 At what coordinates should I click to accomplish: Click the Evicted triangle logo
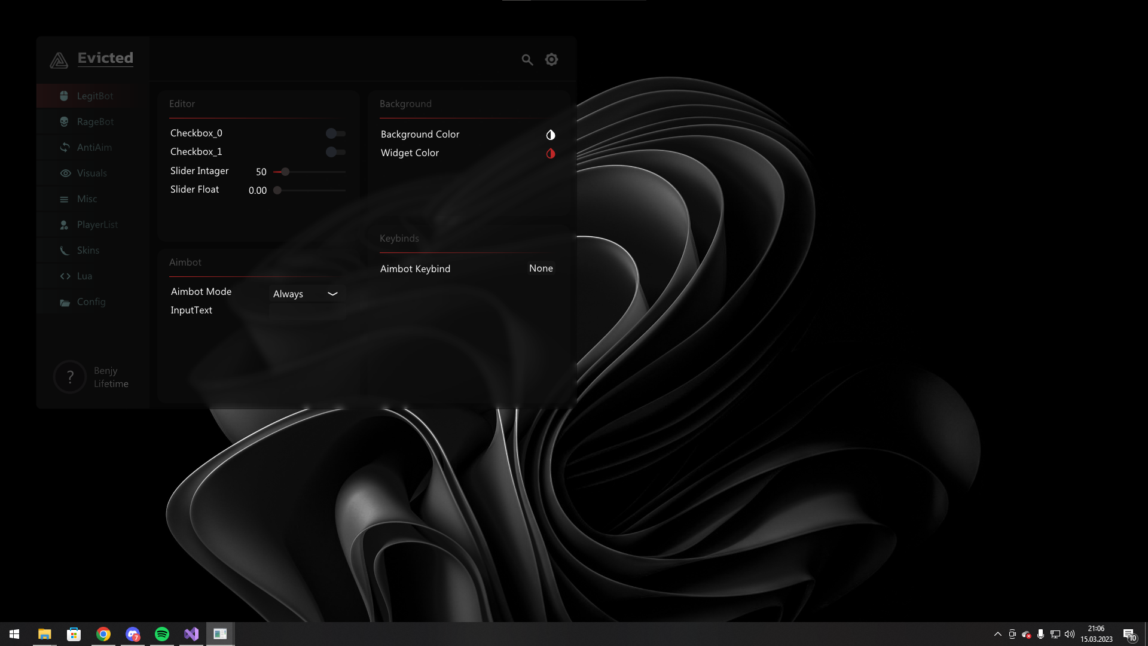click(x=59, y=60)
